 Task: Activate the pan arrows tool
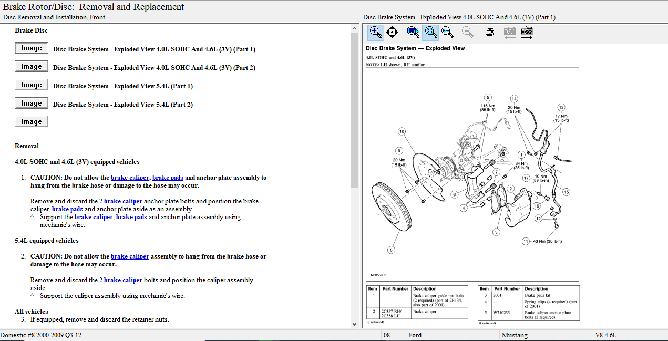click(x=392, y=33)
